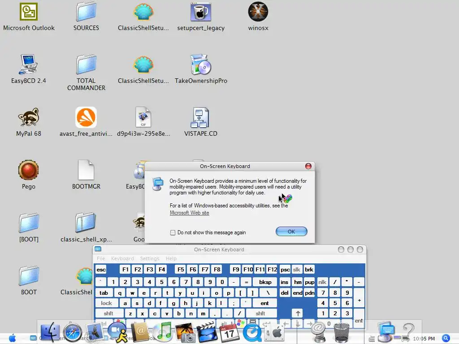Open the Mail stamp dock icon
The height and width of the screenshot is (344, 459).
click(x=94, y=332)
